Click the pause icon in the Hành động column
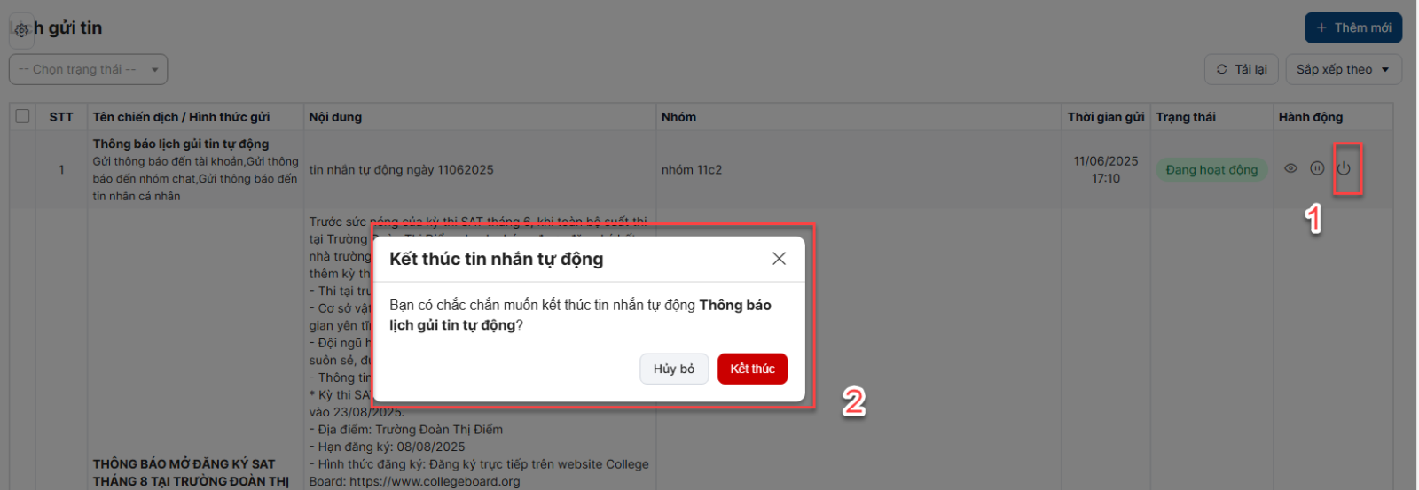This screenshot has height=490, width=1419. point(1317,168)
